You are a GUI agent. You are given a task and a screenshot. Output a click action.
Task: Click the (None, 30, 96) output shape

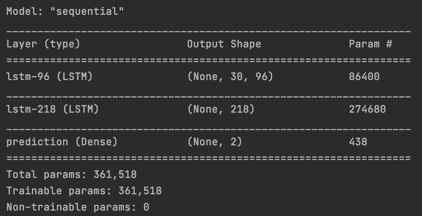click(x=230, y=77)
